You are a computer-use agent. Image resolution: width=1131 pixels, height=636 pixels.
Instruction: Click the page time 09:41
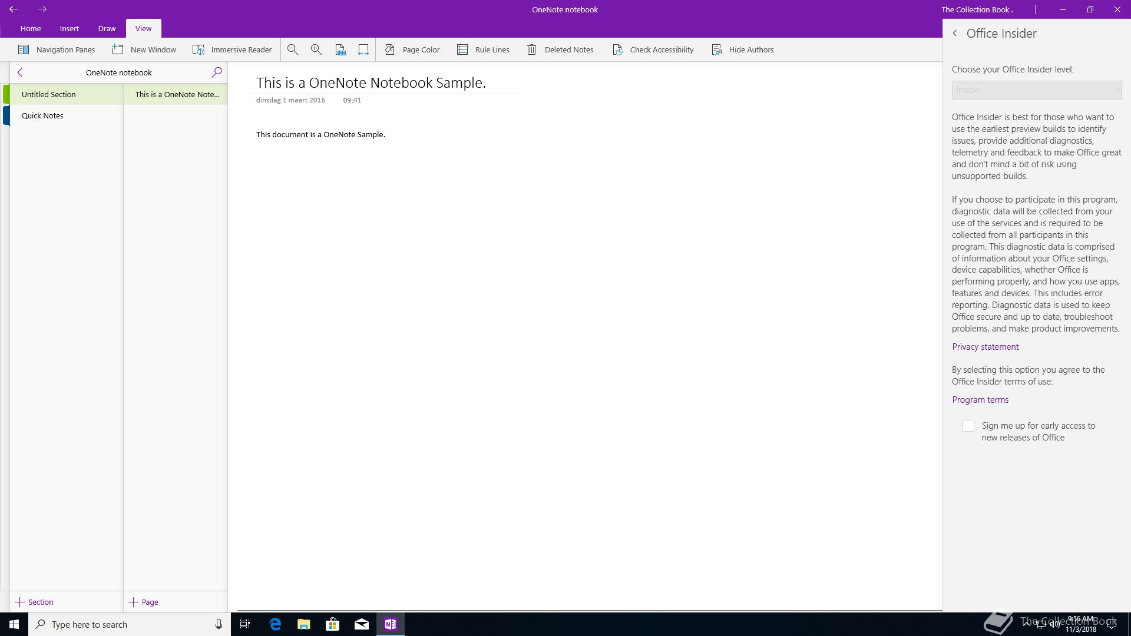352,100
